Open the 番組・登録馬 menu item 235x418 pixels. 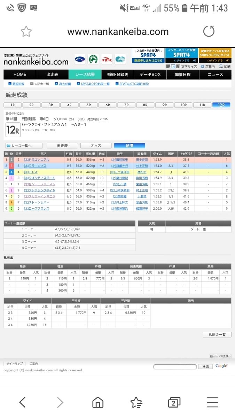(118, 75)
